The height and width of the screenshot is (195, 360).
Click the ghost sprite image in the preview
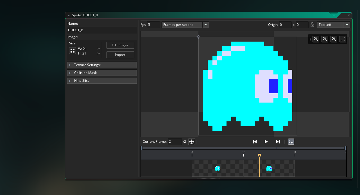pos(248,86)
